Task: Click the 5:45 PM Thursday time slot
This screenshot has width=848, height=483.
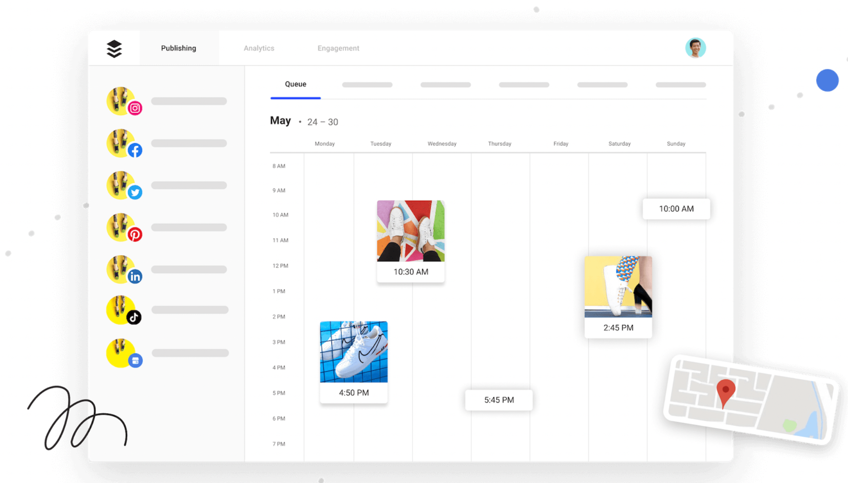Action: tap(499, 400)
